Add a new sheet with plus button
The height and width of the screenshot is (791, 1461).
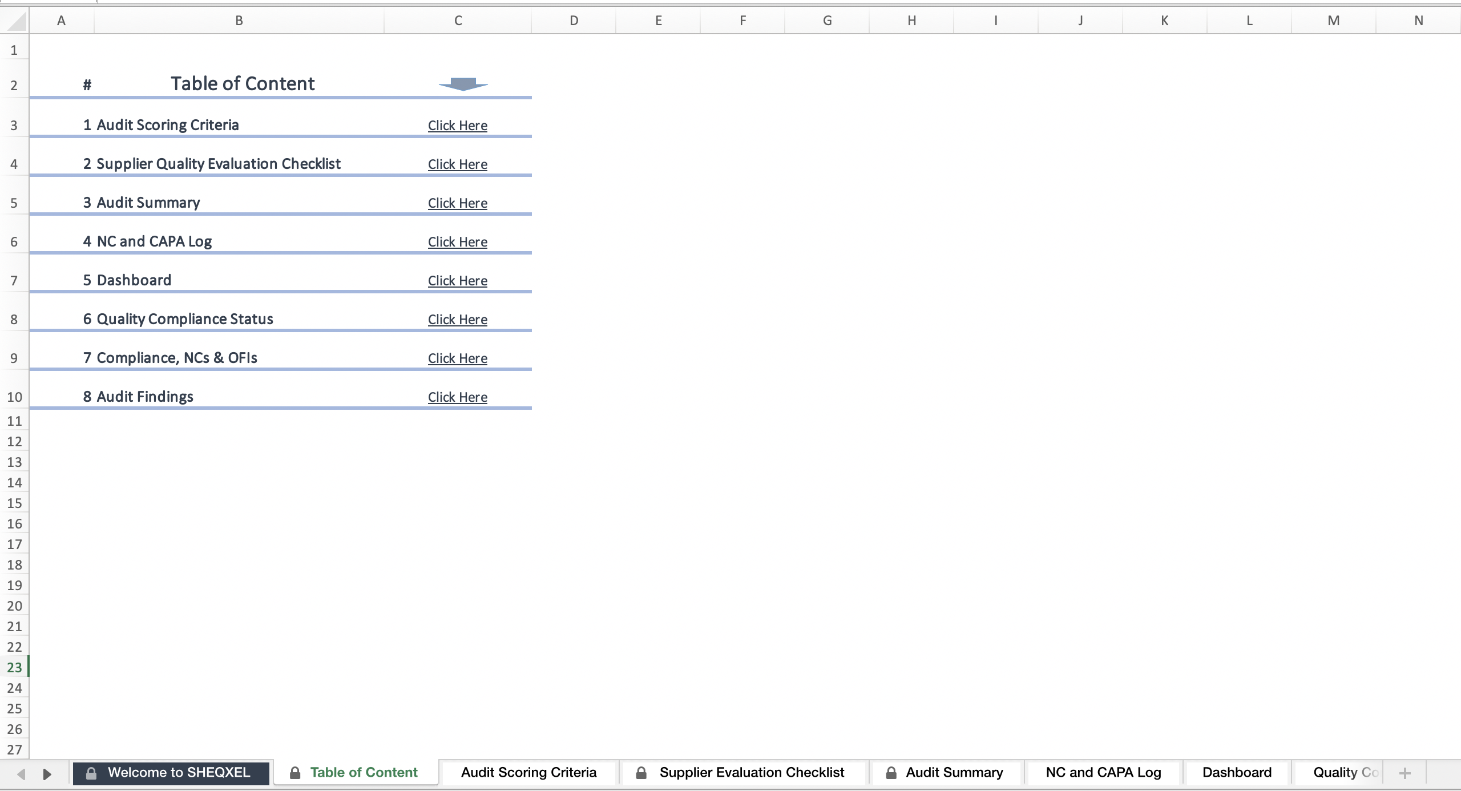point(1405,773)
